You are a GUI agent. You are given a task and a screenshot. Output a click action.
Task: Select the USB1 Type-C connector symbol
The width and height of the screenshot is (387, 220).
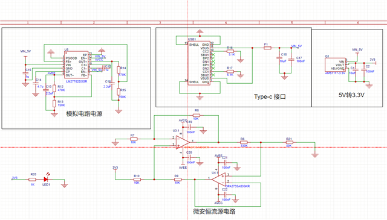click(199, 63)
